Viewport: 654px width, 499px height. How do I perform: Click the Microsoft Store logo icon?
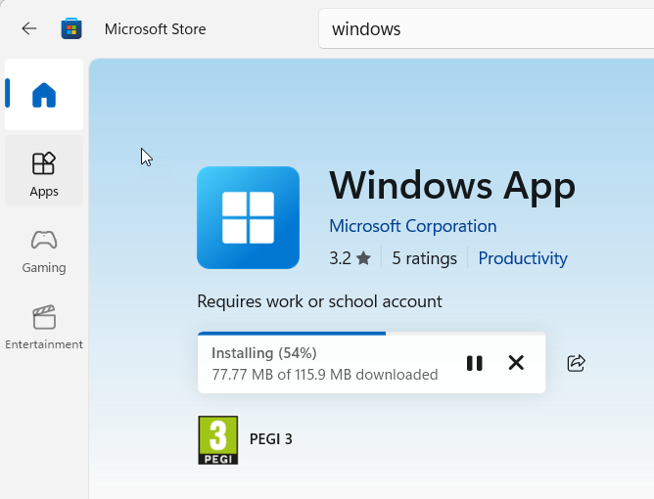click(x=71, y=28)
